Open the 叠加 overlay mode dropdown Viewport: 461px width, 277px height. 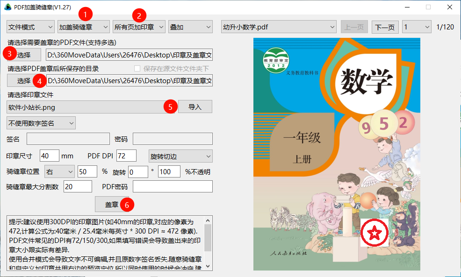[190, 27]
